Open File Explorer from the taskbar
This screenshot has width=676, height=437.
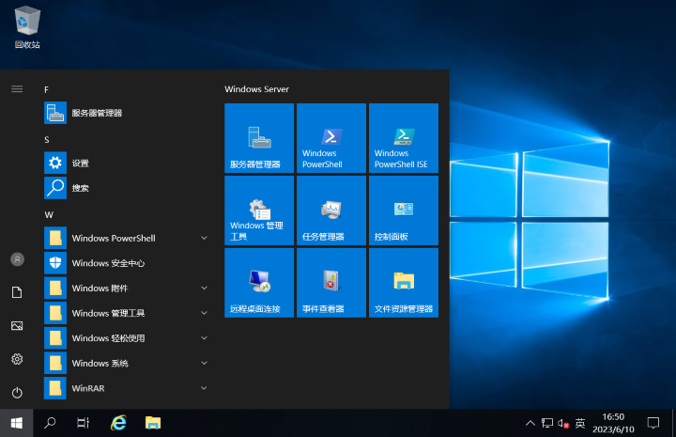pyautogui.click(x=153, y=423)
